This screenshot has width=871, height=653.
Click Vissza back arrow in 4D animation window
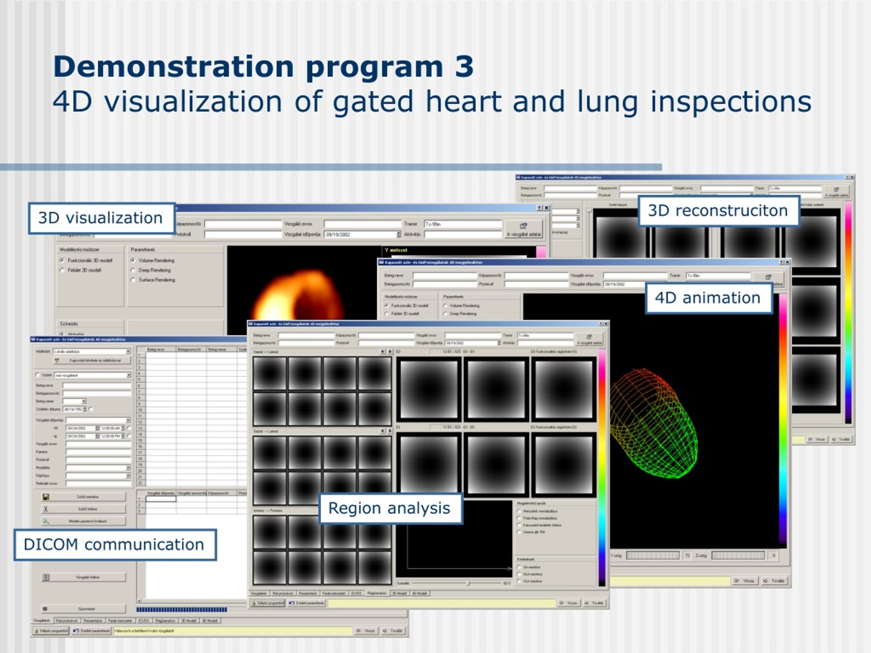[x=736, y=581]
